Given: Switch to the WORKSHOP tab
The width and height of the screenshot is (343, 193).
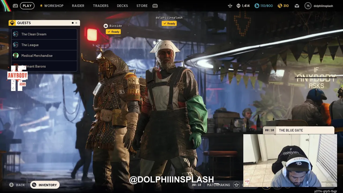Looking at the screenshot, I should (x=54, y=6).
